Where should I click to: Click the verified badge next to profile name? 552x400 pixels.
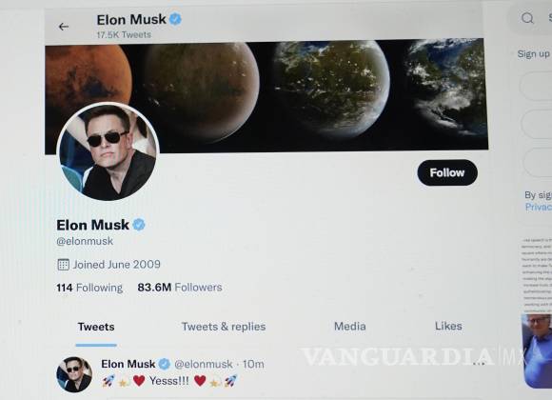(x=139, y=225)
